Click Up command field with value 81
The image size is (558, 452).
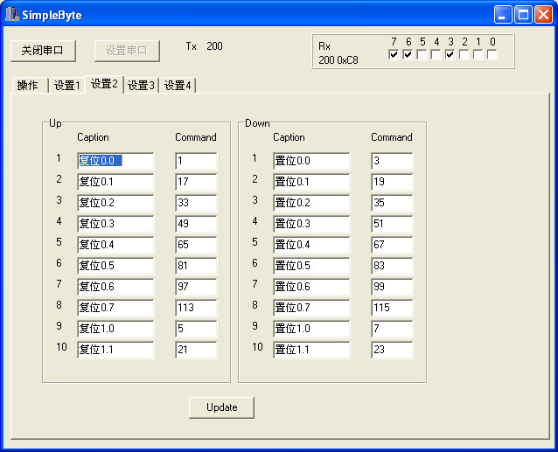(x=196, y=266)
